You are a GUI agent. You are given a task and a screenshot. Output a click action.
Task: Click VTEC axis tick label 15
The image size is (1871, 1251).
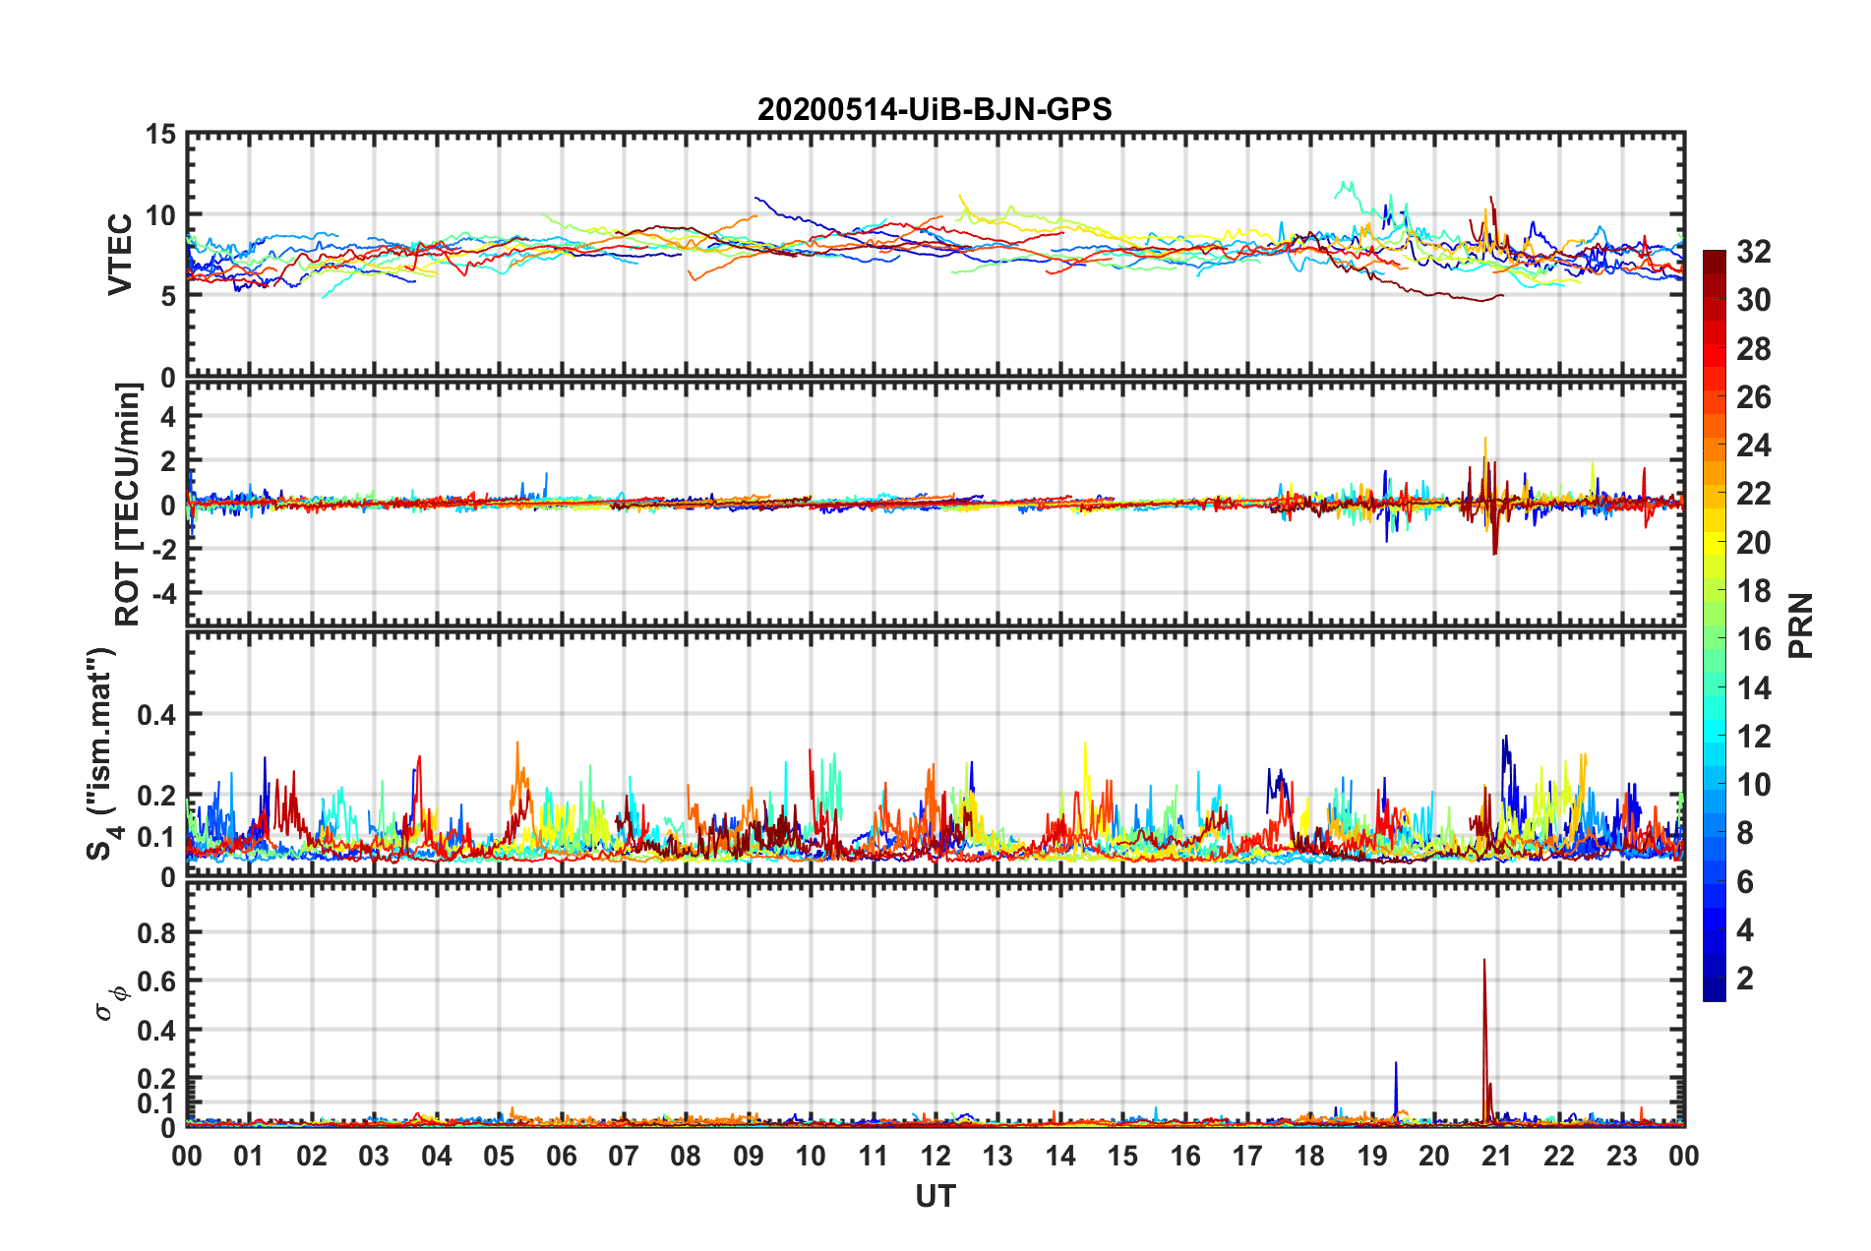pos(160,134)
